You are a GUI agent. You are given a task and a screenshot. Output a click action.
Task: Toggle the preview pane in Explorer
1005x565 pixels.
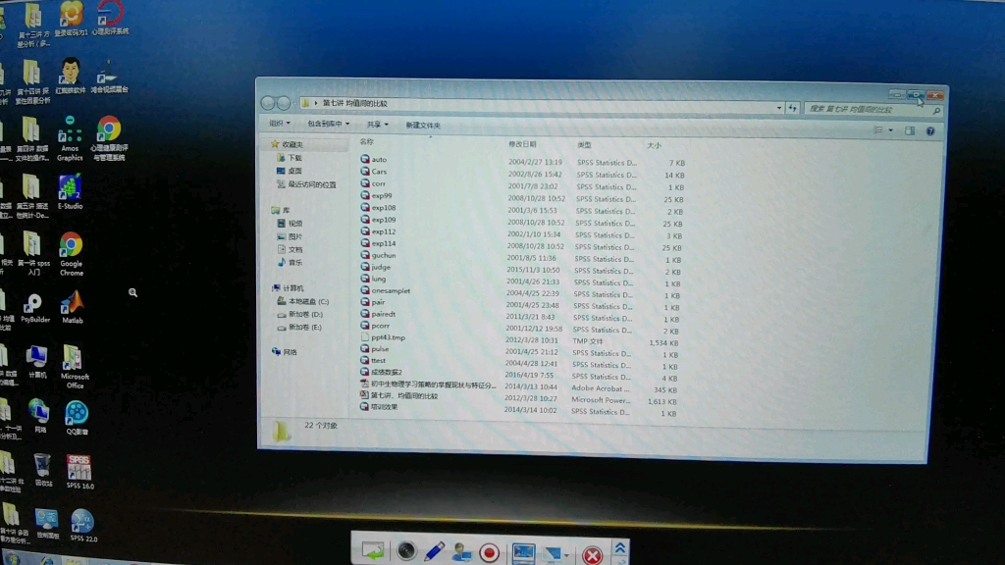pos(910,130)
